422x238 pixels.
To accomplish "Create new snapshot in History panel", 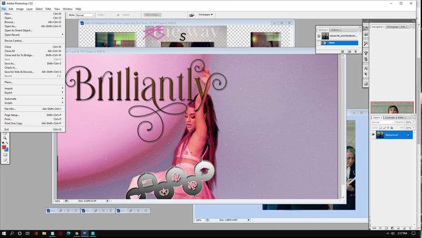I will 349,52.
